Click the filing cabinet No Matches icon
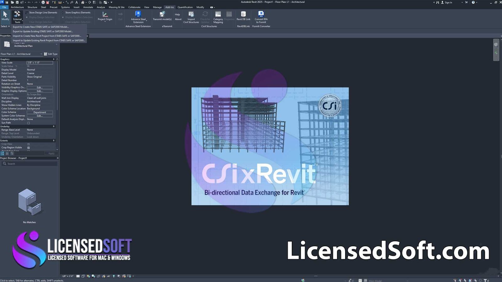Viewport: 502px width, 282px height. [x=29, y=202]
